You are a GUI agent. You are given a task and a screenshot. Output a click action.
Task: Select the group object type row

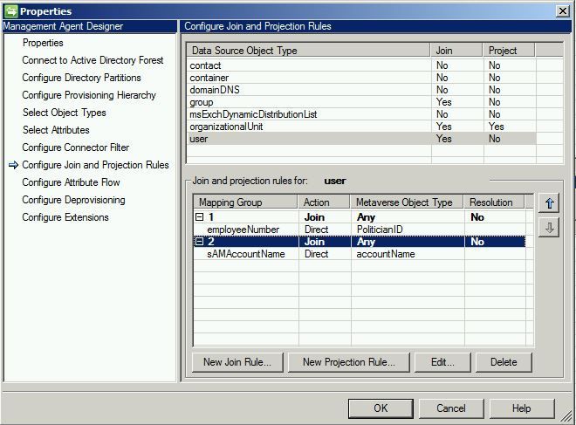[361, 102]
